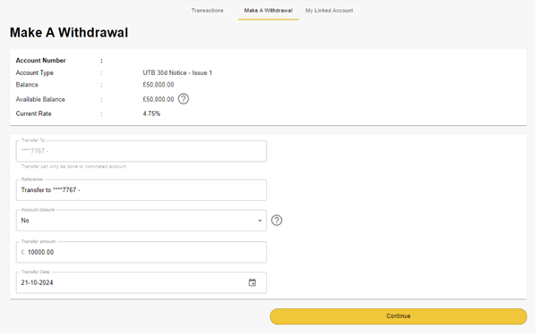538x335 pixels.
Task: Open the Transfer Date calendar picker icon
Action: (253, 283)
